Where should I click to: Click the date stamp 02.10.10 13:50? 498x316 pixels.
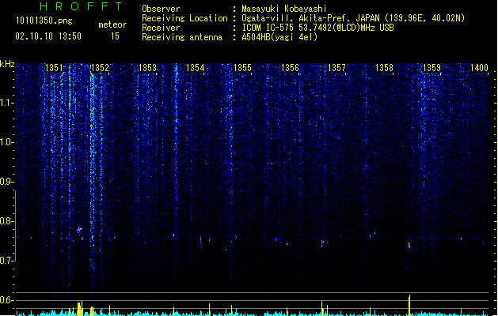click(48, 36)
